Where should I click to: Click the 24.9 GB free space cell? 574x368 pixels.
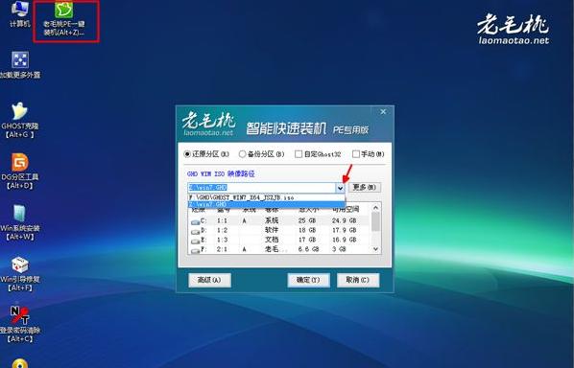tap(344, 220)
